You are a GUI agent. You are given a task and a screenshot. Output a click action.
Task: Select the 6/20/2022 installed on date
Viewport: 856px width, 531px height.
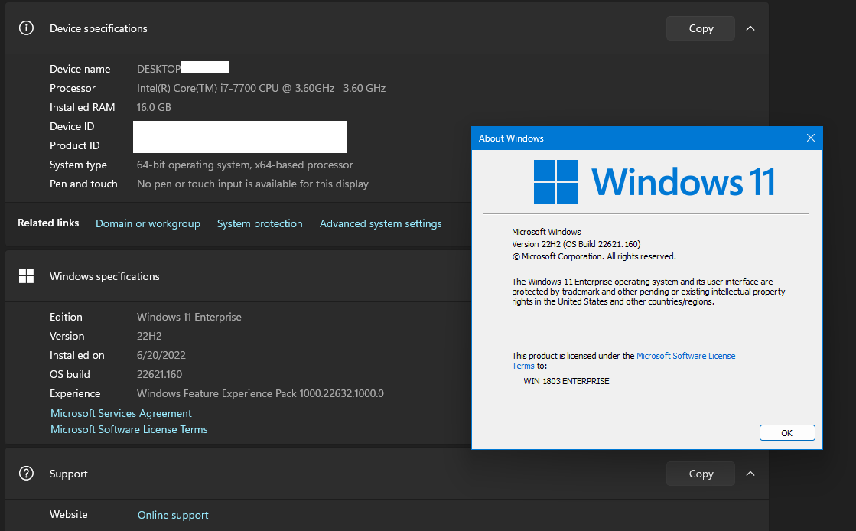161,355
